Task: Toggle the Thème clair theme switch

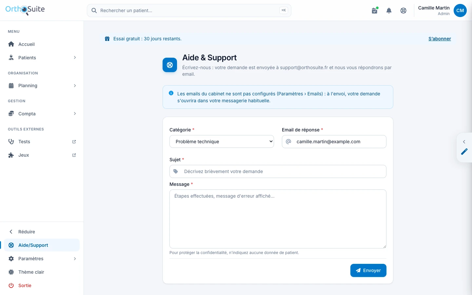Action: click(x=42, y=272)
